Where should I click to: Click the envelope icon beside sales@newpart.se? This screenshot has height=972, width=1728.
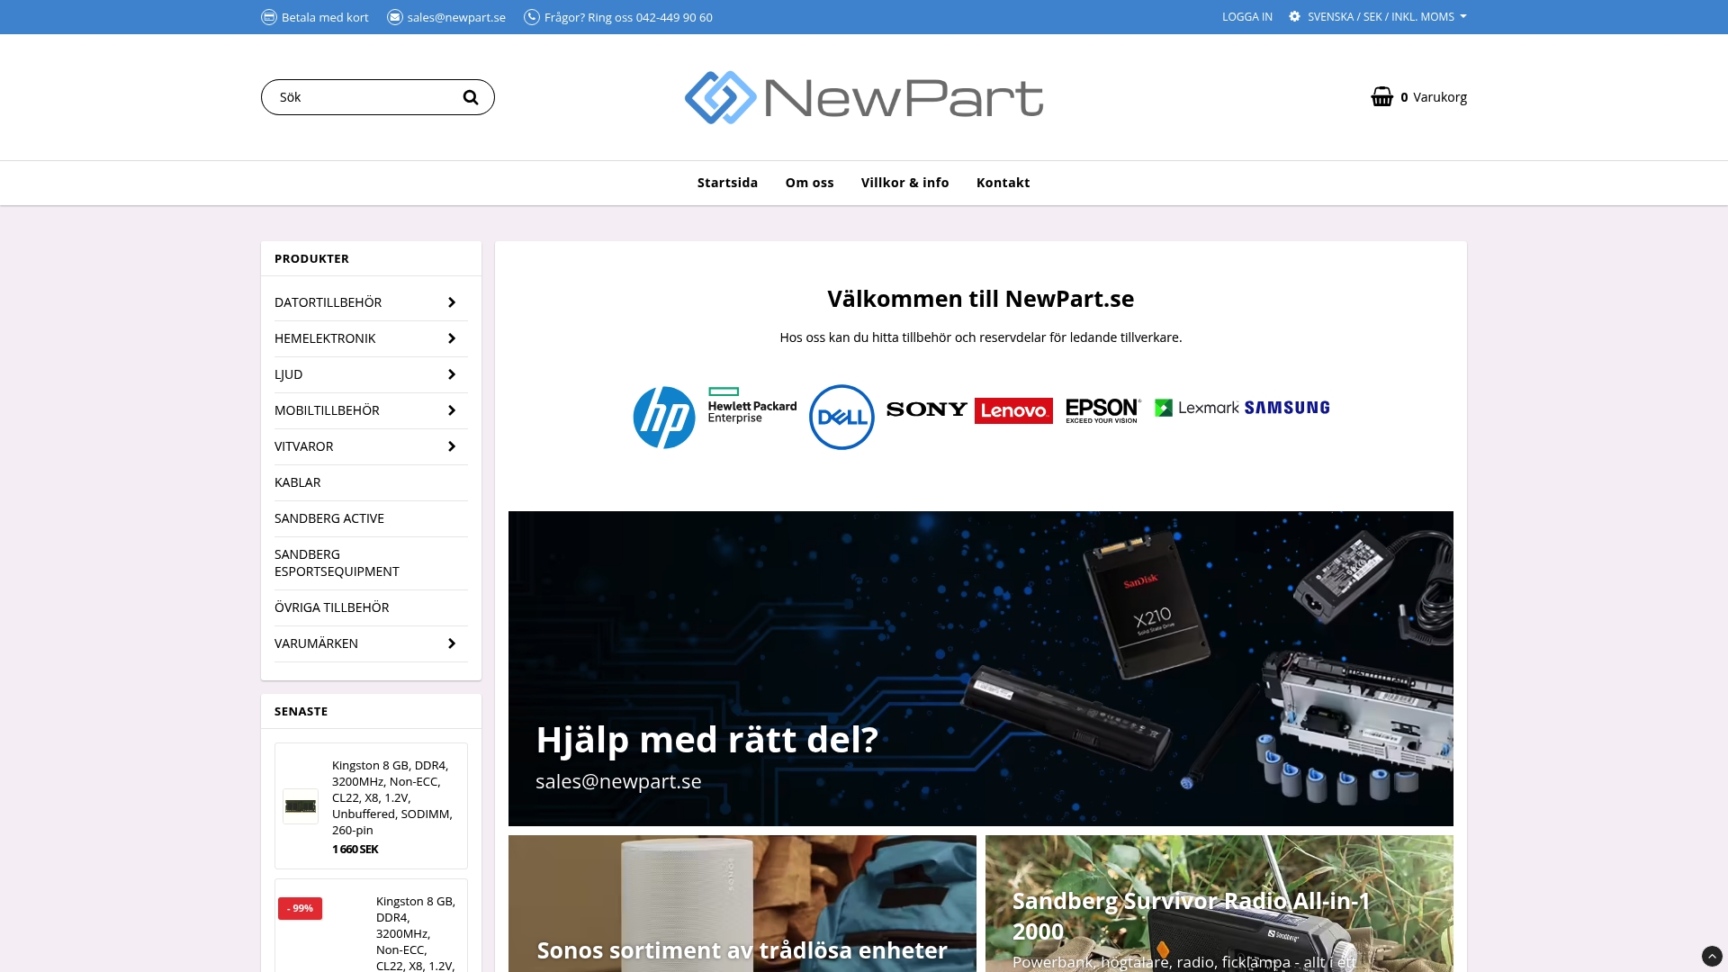pos(393,16)
